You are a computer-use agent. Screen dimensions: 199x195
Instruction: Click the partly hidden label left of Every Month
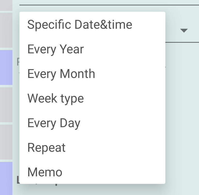18,62
